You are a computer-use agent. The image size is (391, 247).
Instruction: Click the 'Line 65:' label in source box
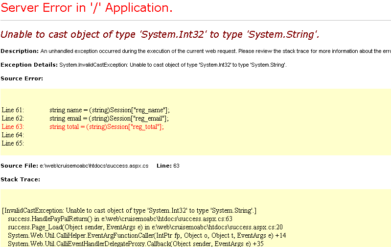click(13, 144)
